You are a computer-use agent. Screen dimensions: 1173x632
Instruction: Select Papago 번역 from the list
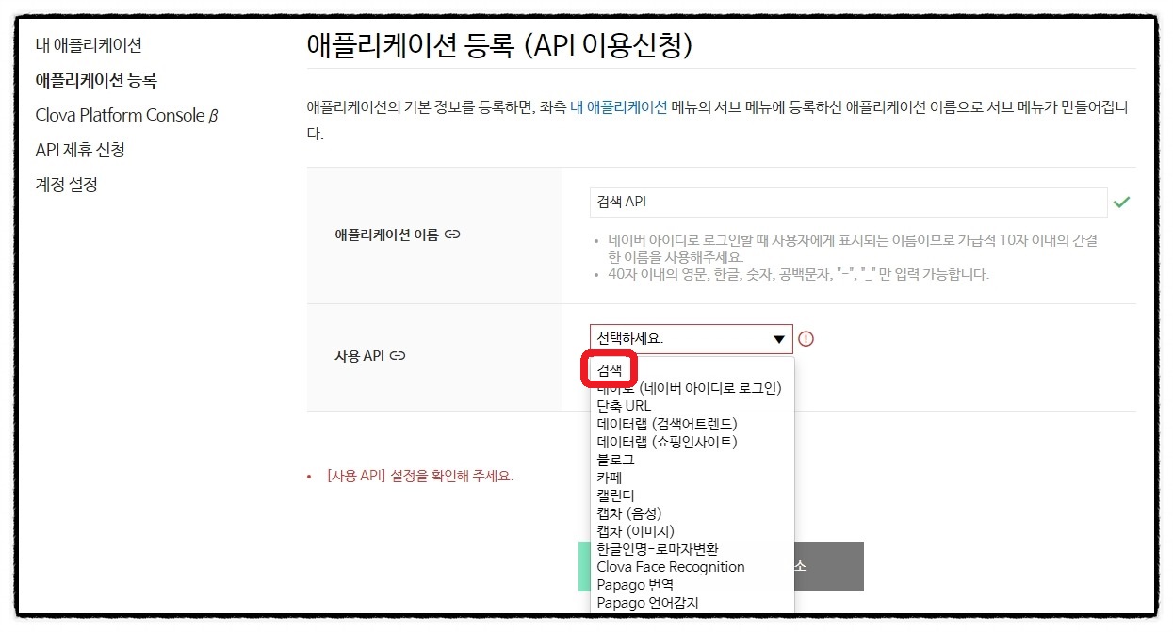coord(635,584)
